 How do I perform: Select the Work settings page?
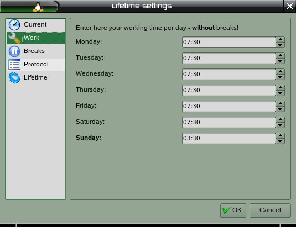tap(36, 38)
